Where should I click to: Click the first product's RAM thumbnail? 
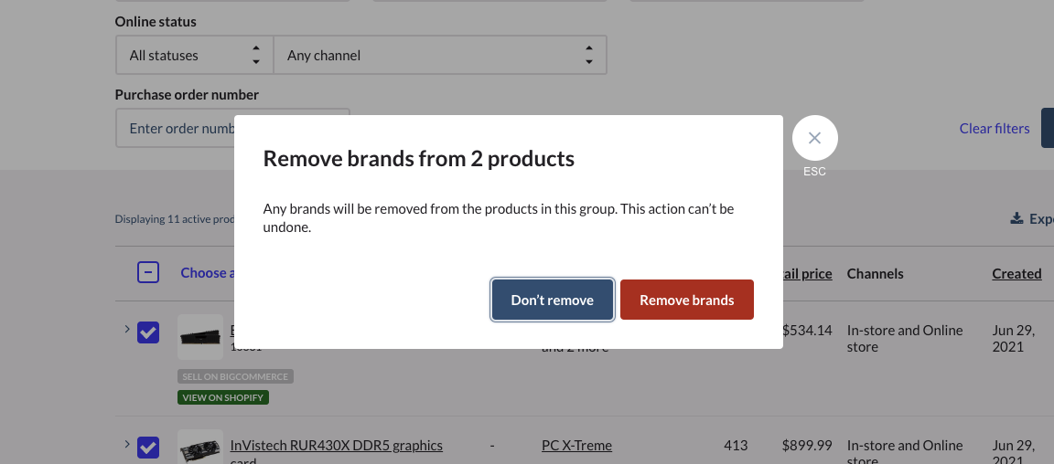199,336
